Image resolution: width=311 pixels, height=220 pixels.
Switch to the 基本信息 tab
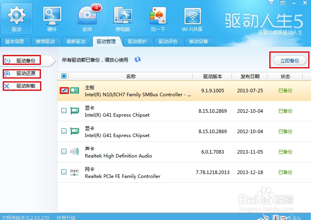tap(15, 42)
